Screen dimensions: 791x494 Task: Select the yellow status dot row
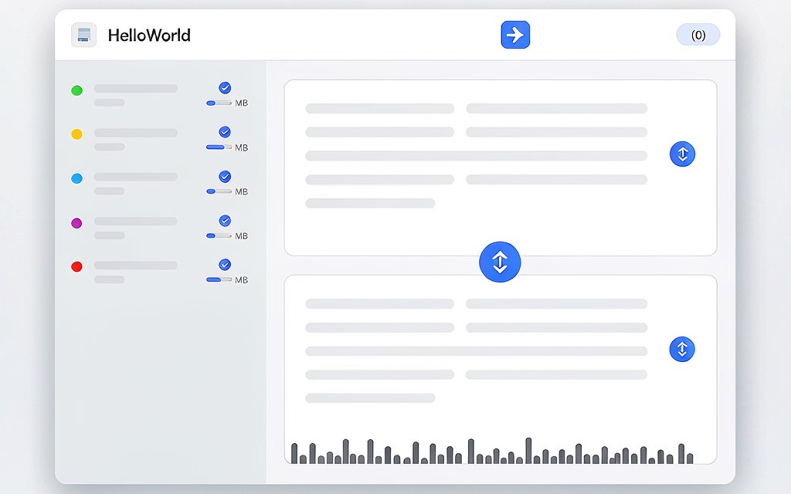(159, 139)
